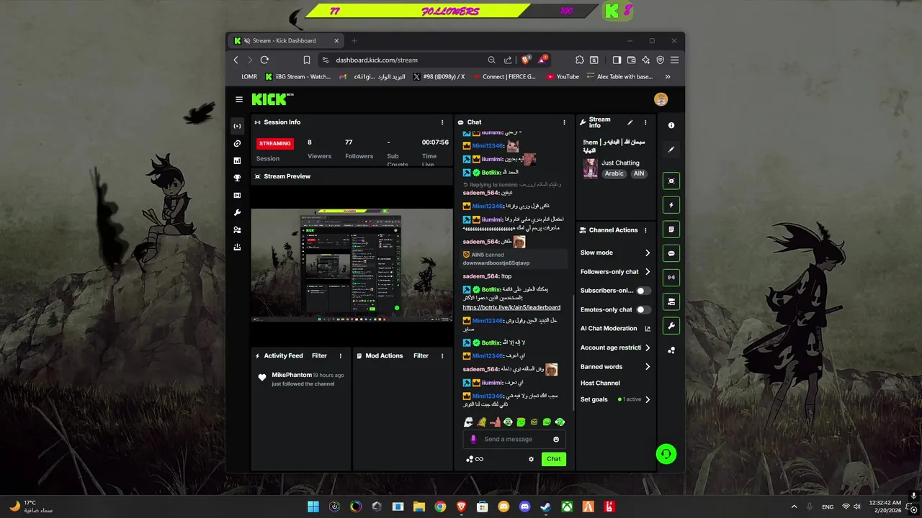Click the purple microphone icon in the chat input
The height and width of the screenshot is (518, 922).
[473, 440]
